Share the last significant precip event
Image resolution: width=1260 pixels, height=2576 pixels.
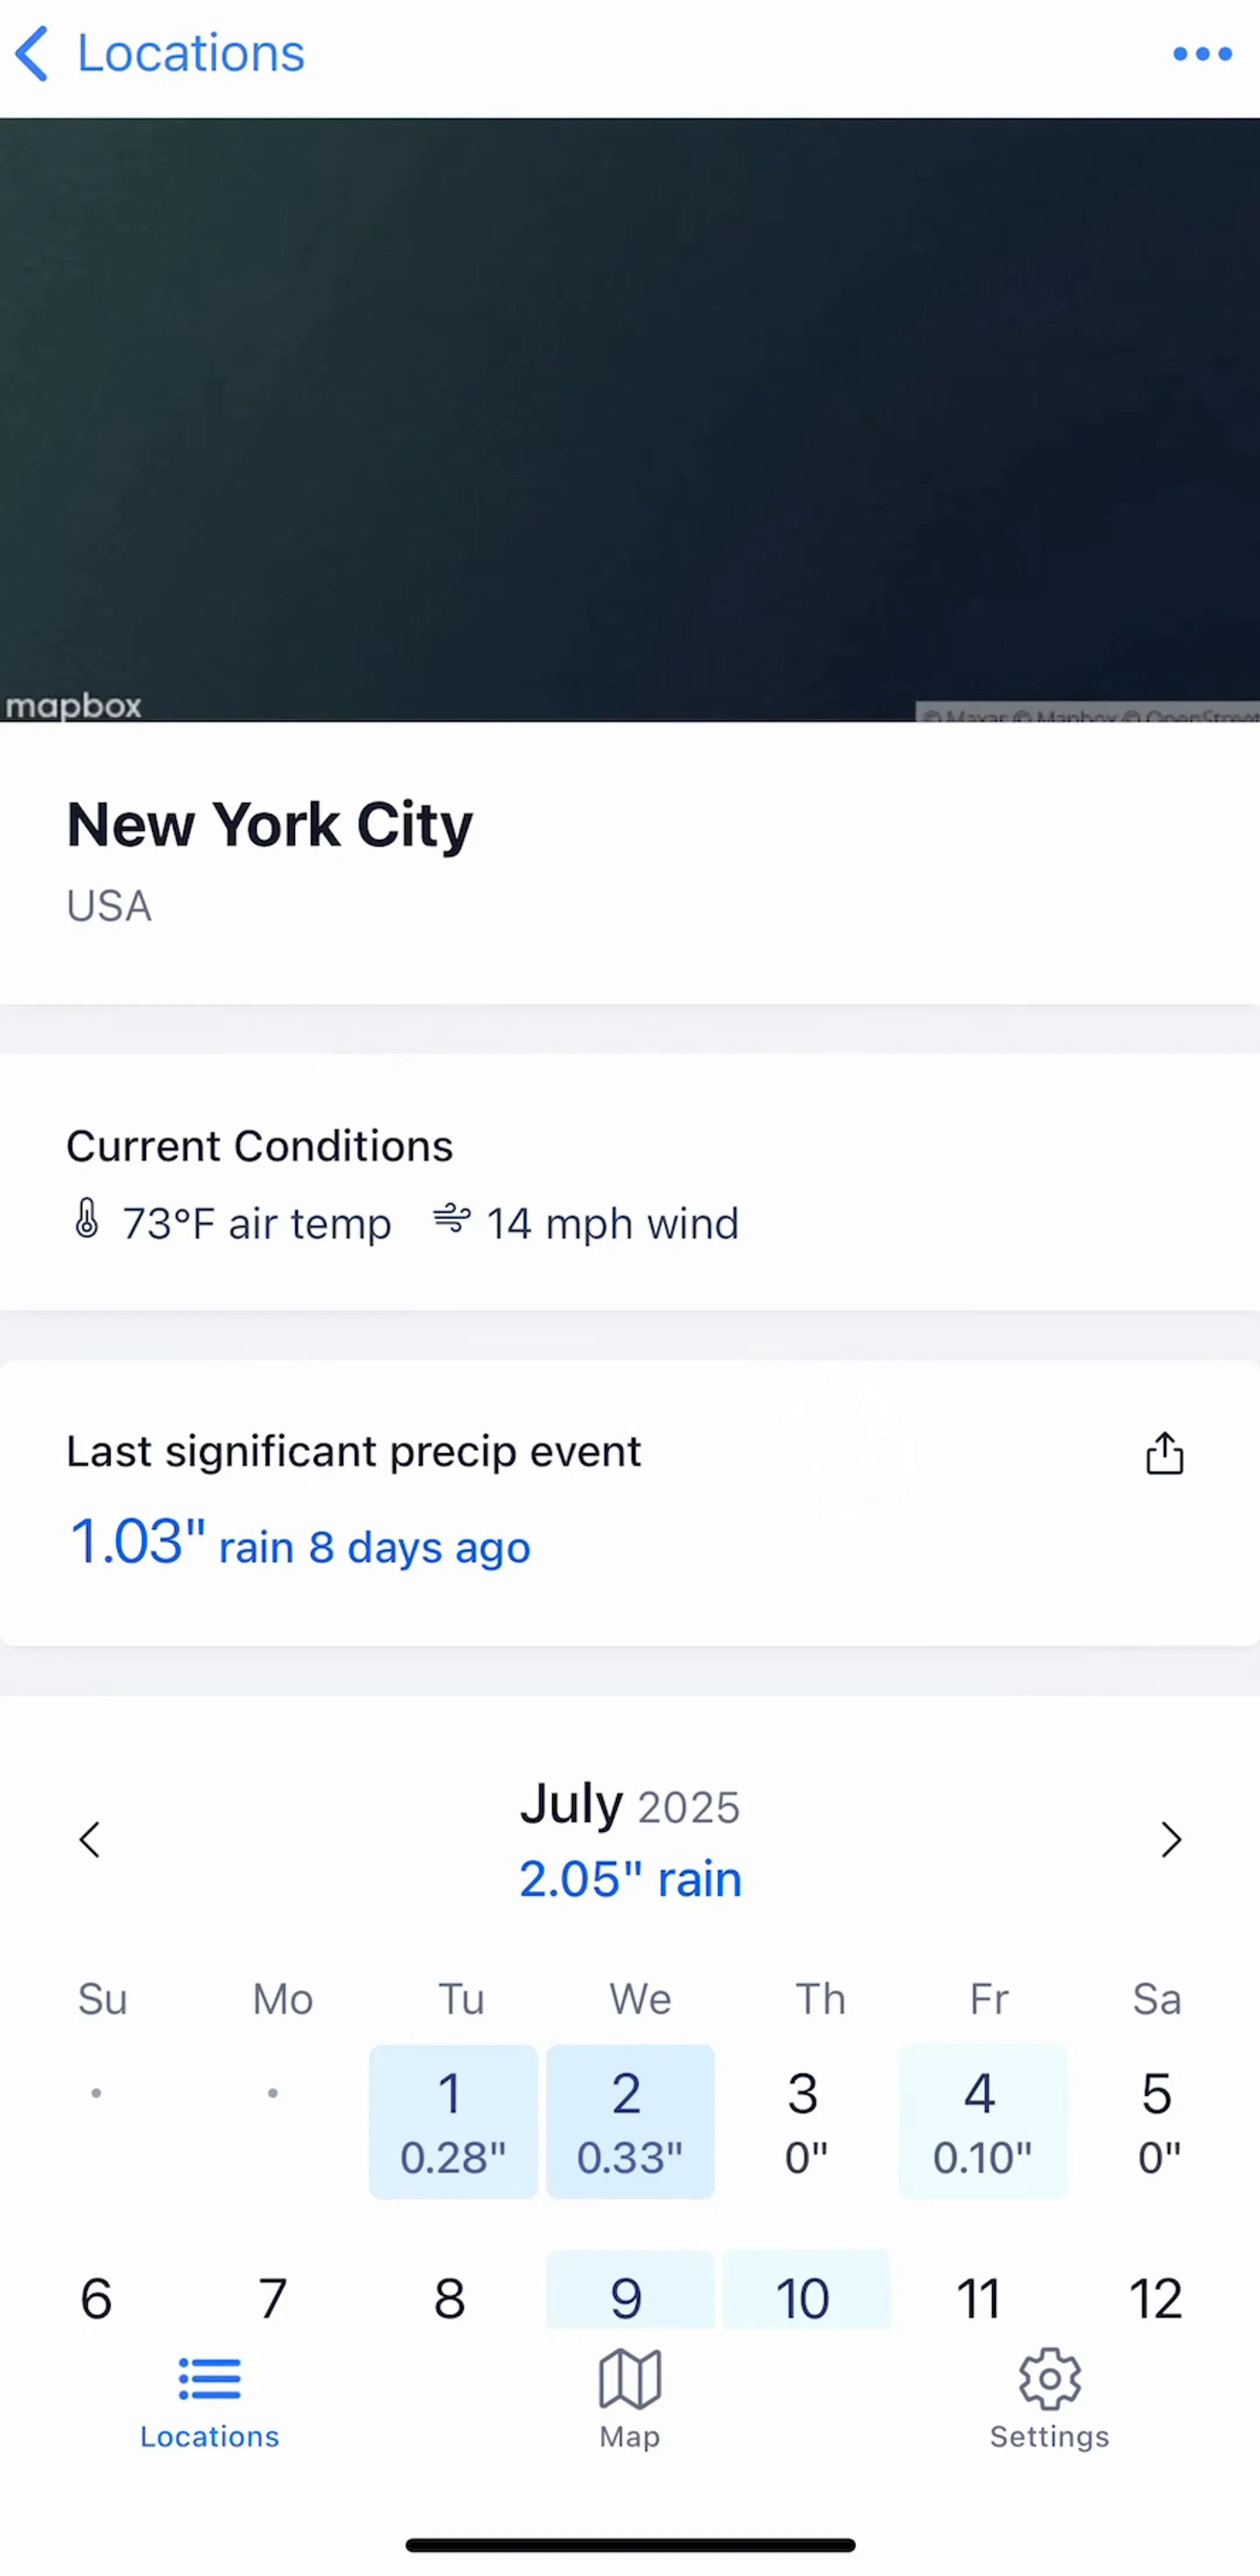tap(1164, 1453)
